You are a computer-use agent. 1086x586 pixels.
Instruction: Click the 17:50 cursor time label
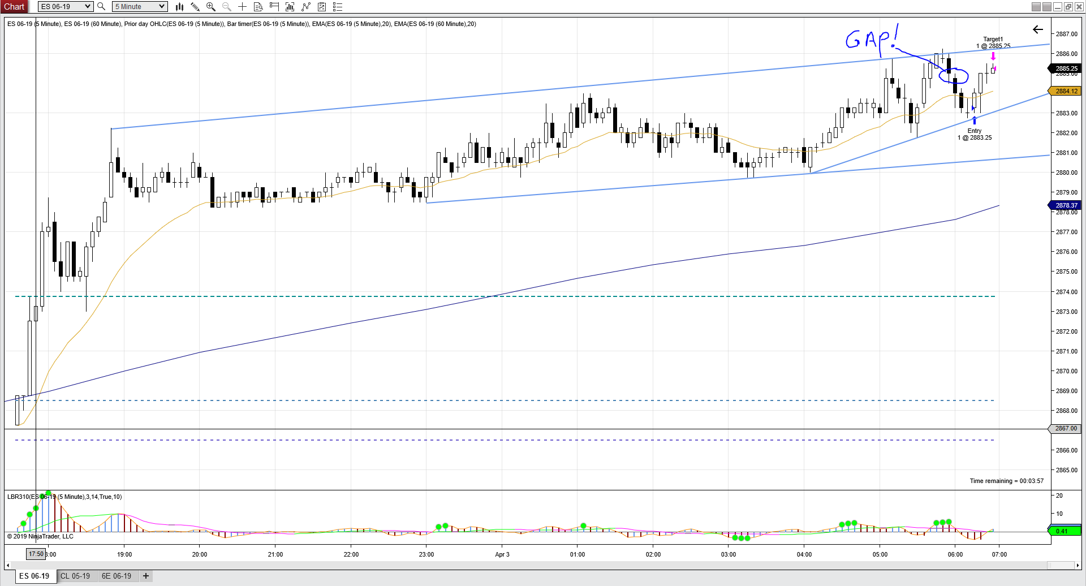tap(36, 554)
